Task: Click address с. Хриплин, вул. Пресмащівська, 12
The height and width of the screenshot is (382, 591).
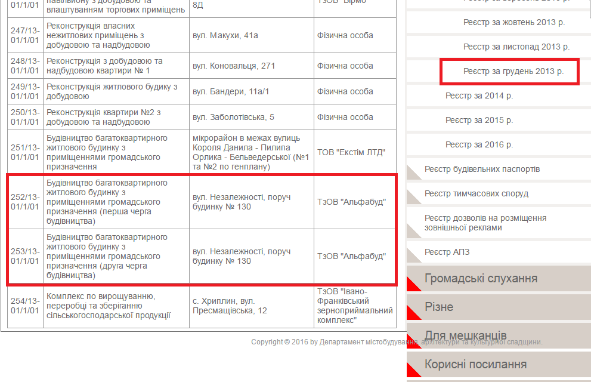Action: pyautogui.click(x=230, y=306)
